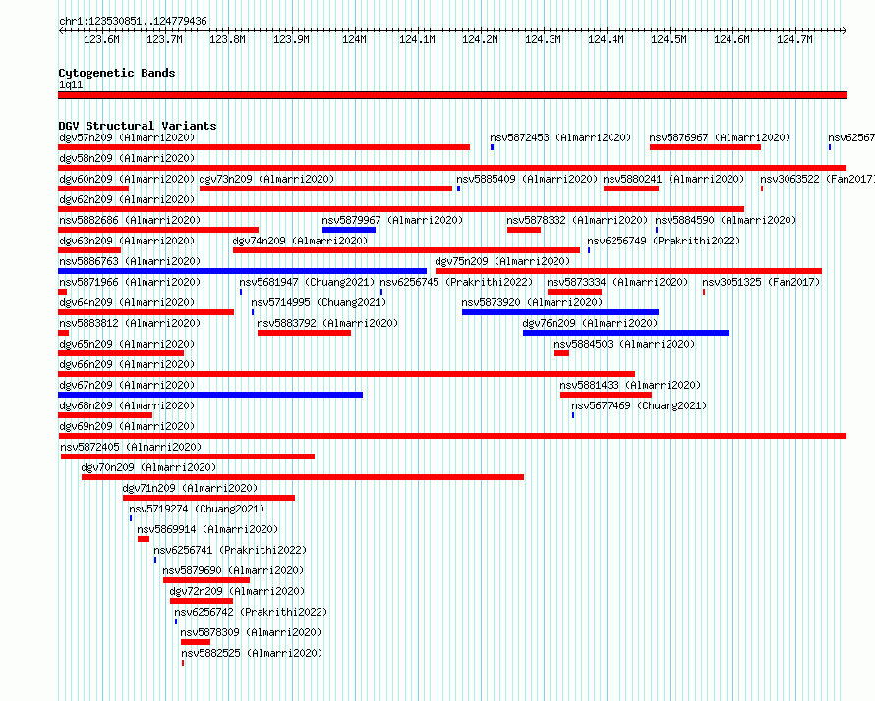Open nsv5878332 (Almarri2020) label
The height and width of the screenshot is (701, 875).
pos(577,220)
